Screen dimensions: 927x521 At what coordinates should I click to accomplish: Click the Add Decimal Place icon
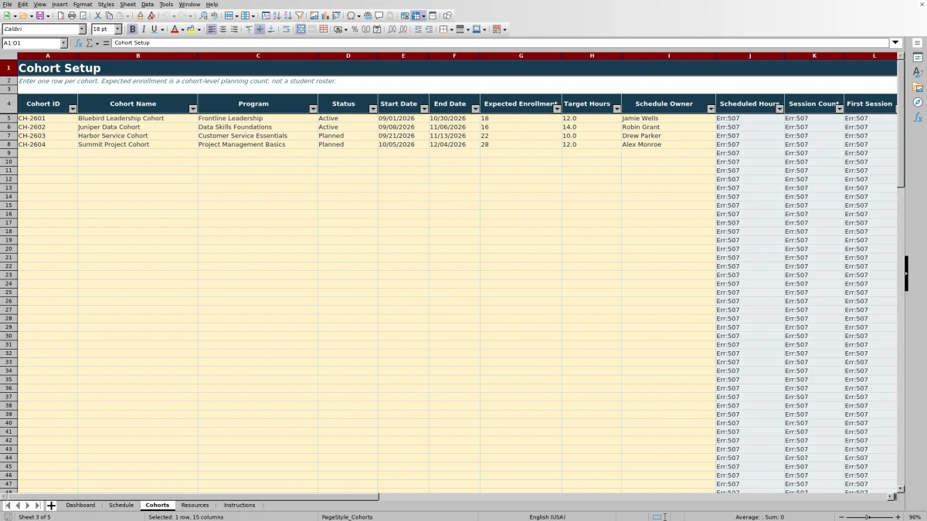[392, 29]
